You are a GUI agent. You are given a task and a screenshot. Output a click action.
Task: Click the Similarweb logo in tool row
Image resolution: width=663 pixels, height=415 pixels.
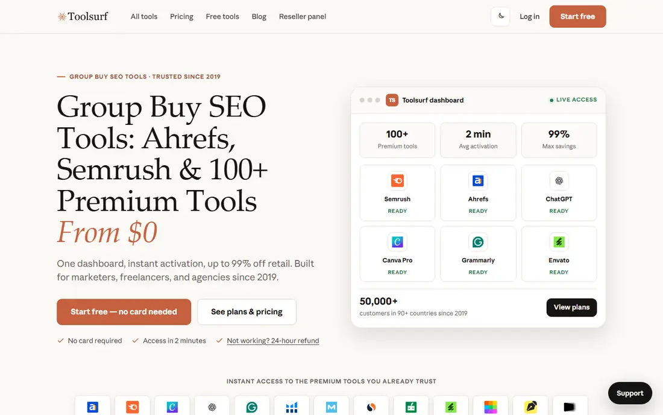371,407
